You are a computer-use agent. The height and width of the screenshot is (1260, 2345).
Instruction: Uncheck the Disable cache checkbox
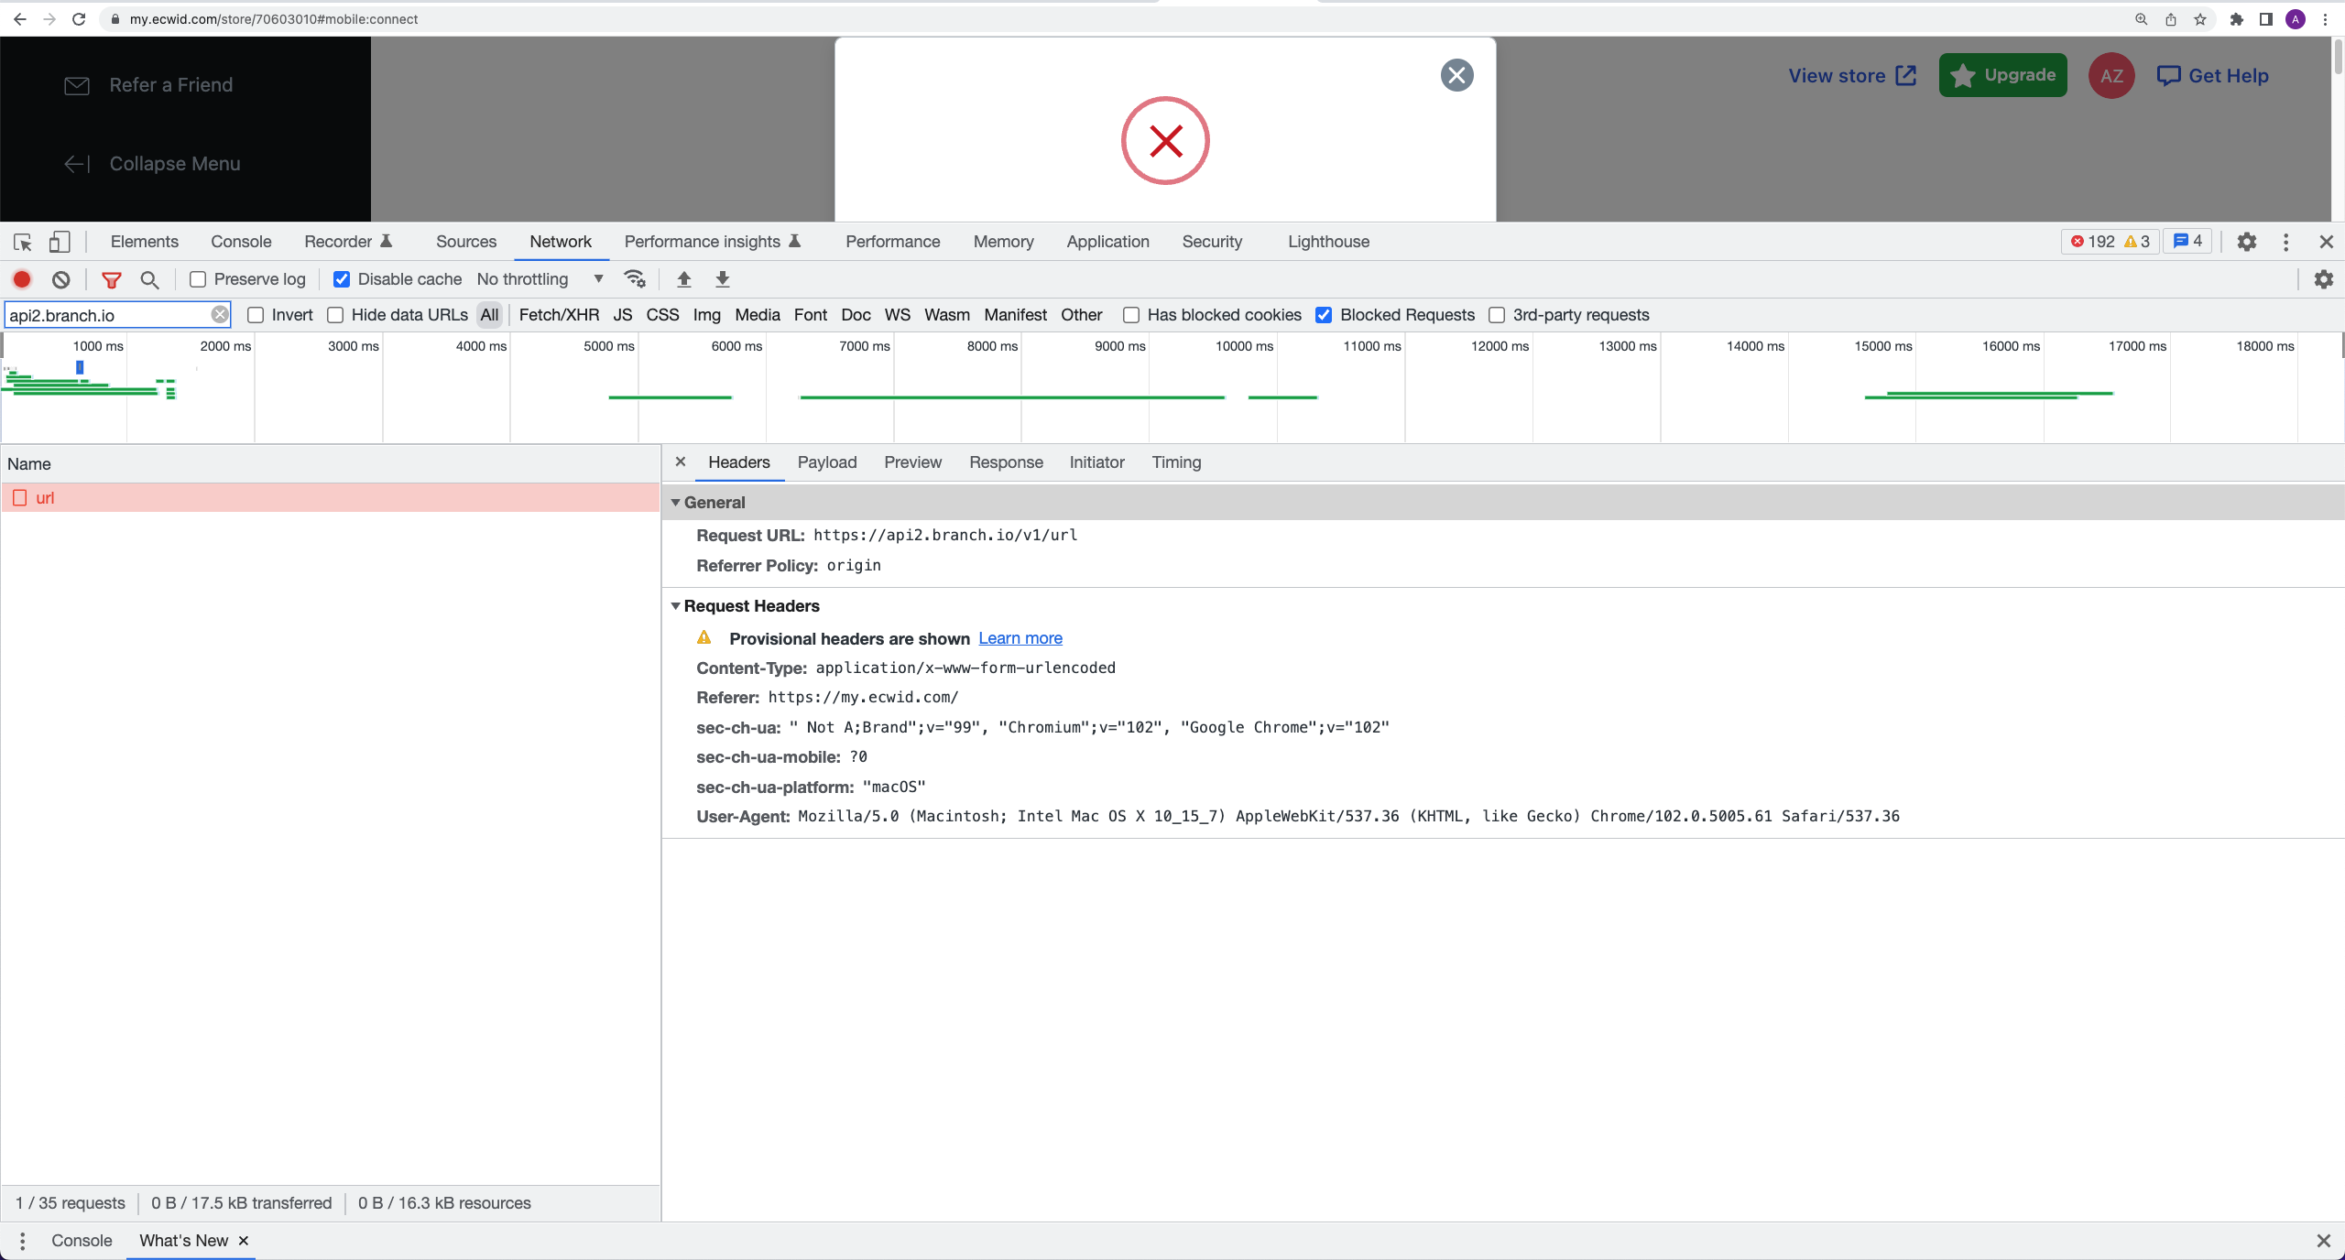(342, 279)
